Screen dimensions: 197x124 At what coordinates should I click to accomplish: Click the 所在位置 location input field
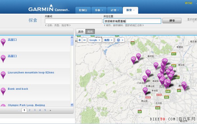pyautogui.click(x=132, y=21)
